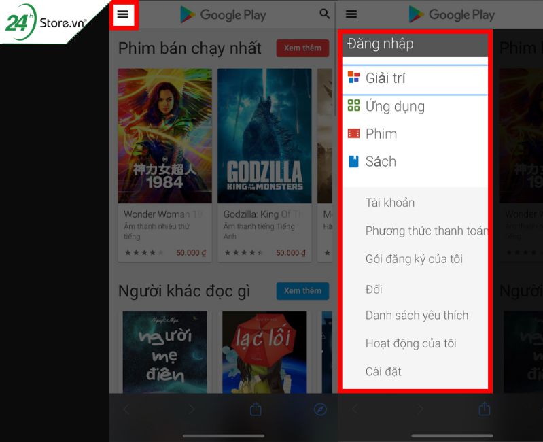The width and height of the screenshot is (543, 442).
Task: Open người mẹ điên book cover
Action: tap(165, 352)
